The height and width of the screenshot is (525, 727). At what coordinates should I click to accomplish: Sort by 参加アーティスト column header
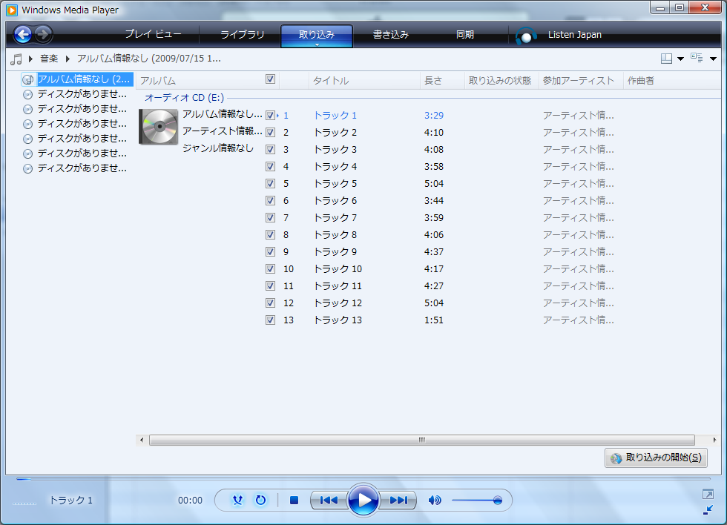pyautogui.click(x=580, y=81)
